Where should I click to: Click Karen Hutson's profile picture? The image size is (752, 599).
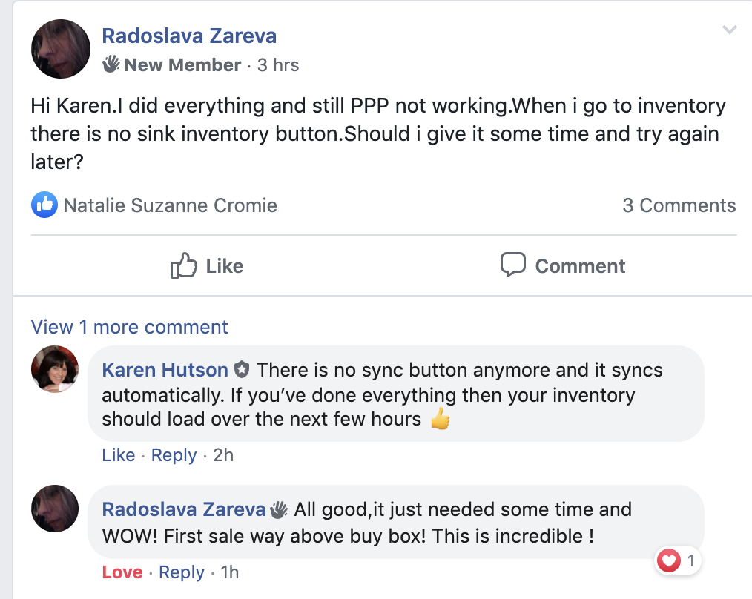tap(54, 368)
